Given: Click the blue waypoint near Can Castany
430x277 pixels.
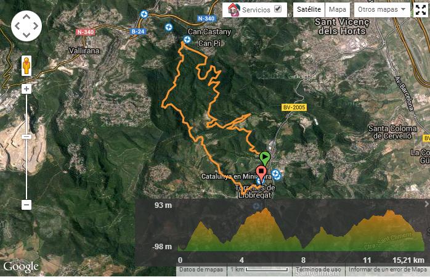Looking at the screenshot, I should point(187,40).
